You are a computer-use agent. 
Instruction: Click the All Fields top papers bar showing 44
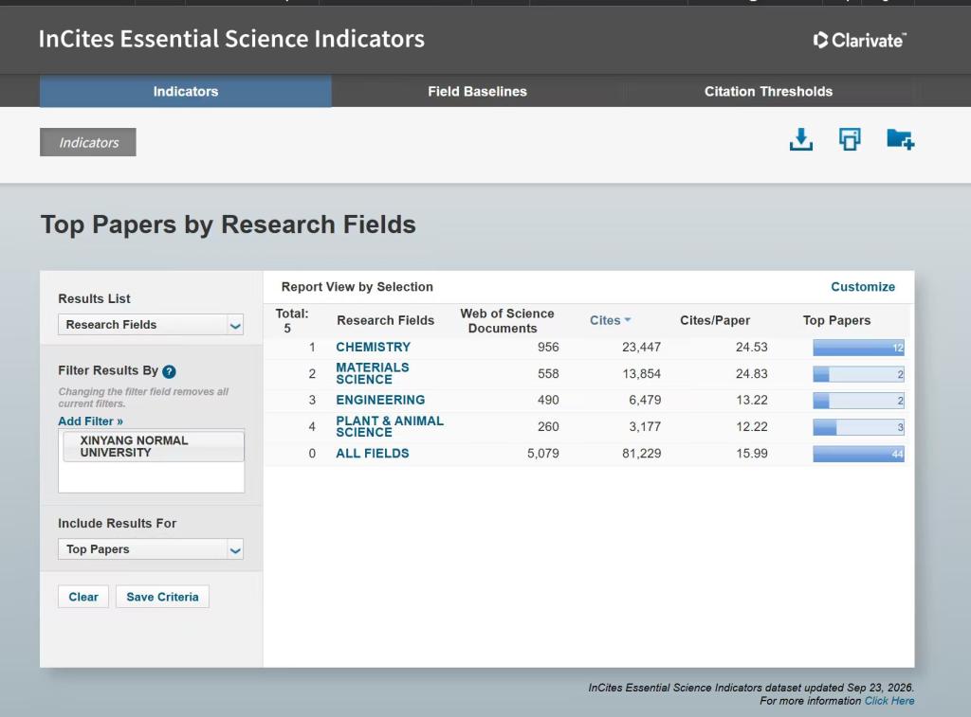pyautogui.click(x=858, y=454)
